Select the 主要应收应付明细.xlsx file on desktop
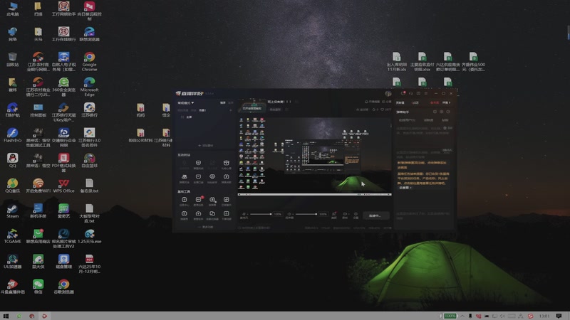Image resolution: width=570 pixels, height=320 pixels. click(x=422, y=61)
